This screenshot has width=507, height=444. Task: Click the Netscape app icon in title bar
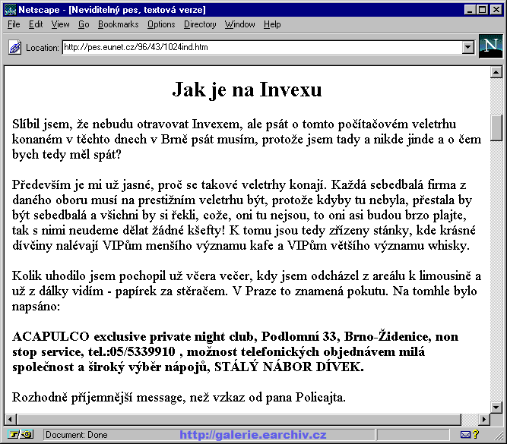[x=11, y=10]
